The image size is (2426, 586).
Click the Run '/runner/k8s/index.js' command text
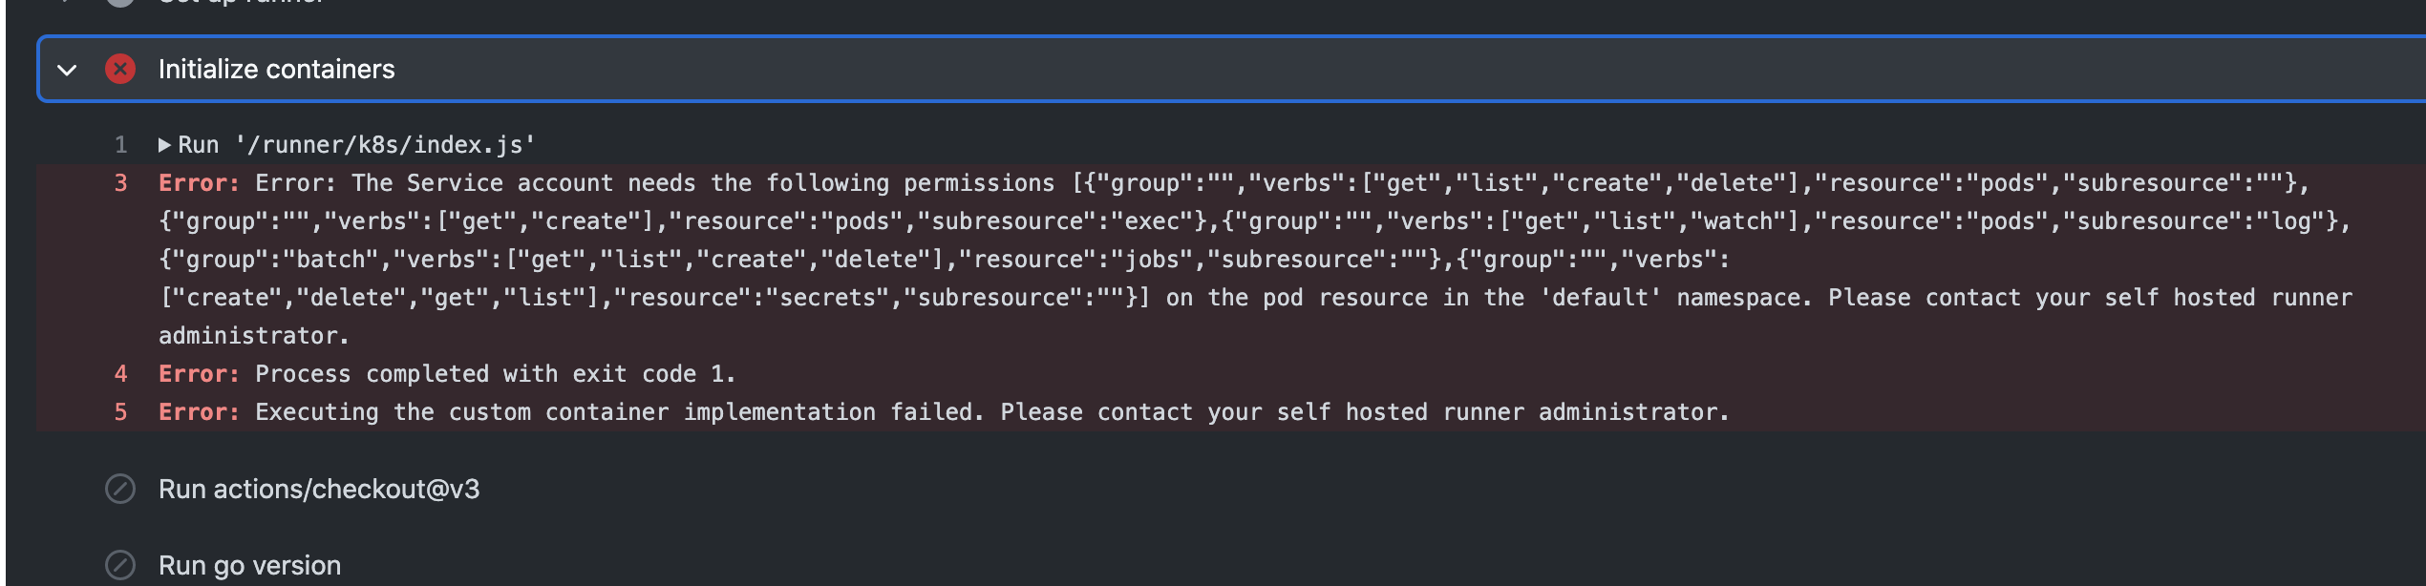coord(357,145)
